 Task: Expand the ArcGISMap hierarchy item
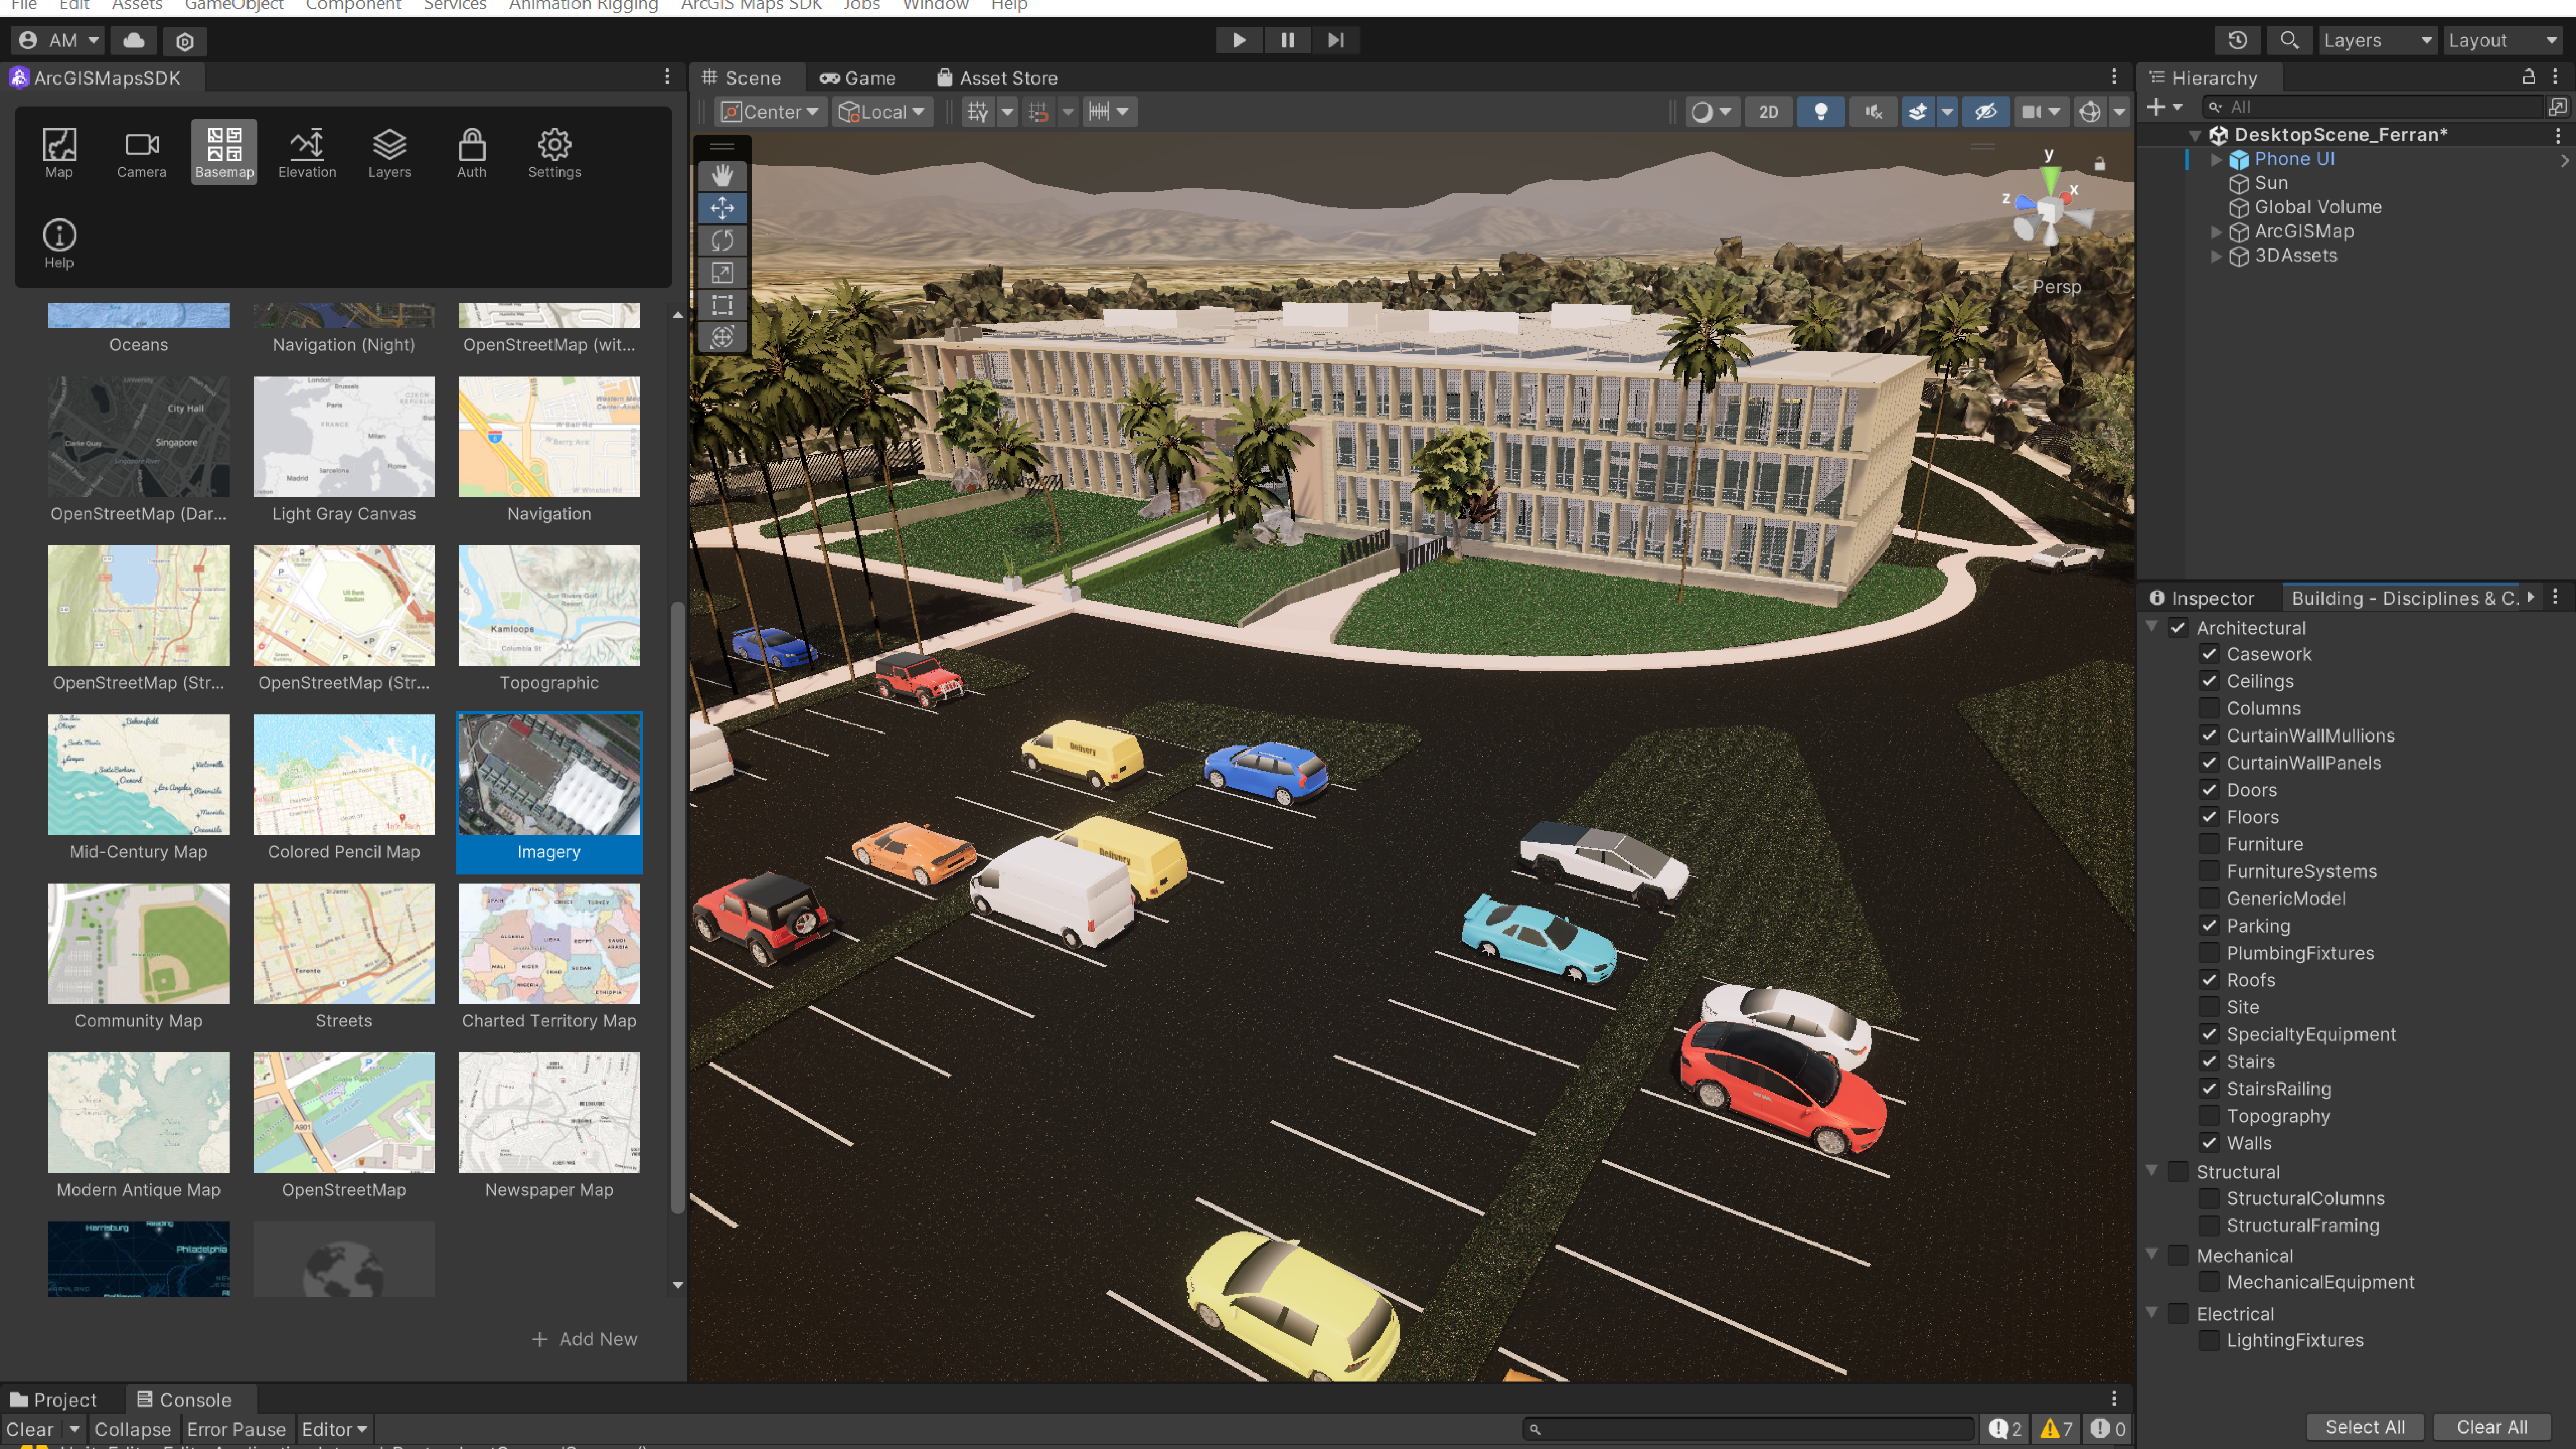point(2216,232)
